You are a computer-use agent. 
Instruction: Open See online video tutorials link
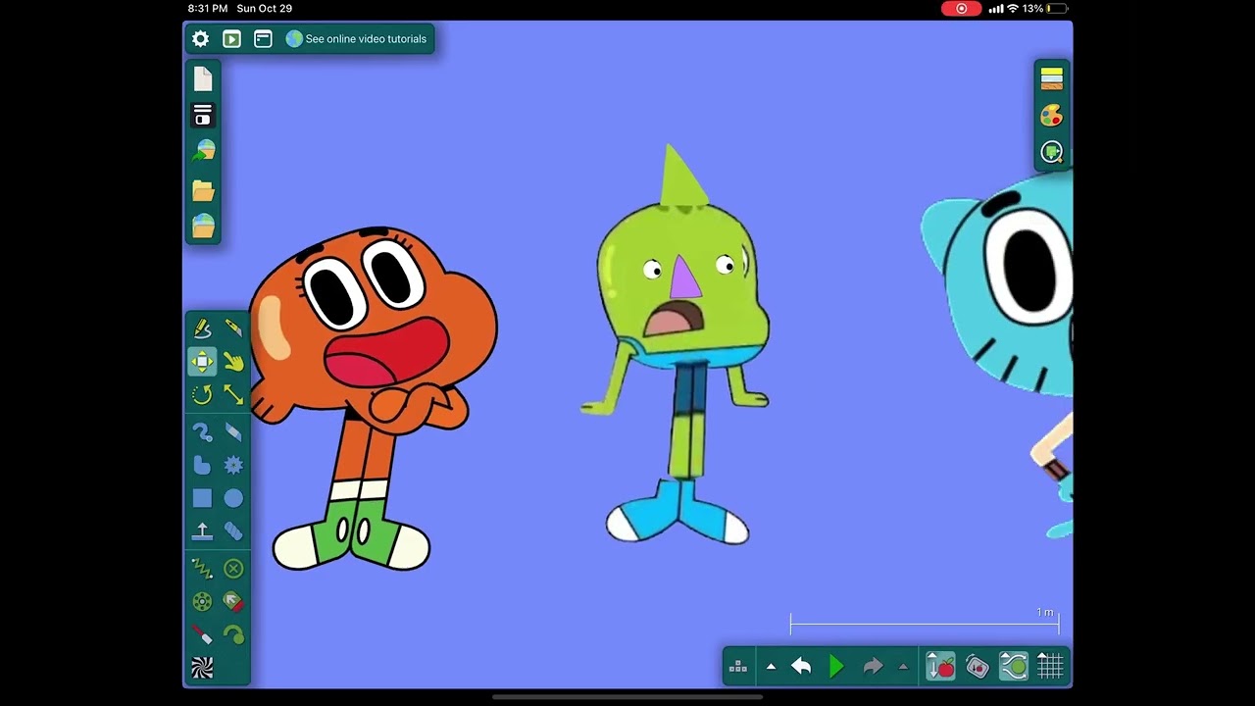pyautogui.click(x=356, y=39)
